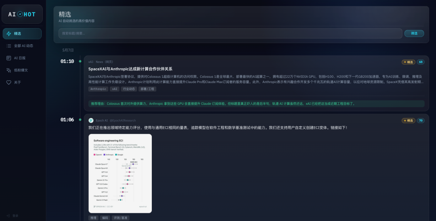Click the score badge 68
436x221 pixels.
click(x=421, y=62)
